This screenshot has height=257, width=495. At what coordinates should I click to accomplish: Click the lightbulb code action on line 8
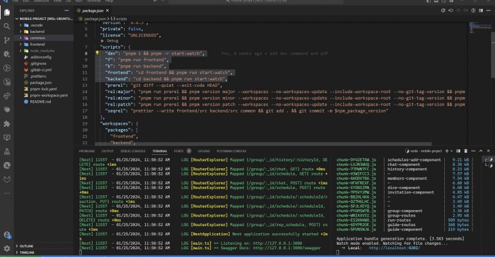point(97,53)
